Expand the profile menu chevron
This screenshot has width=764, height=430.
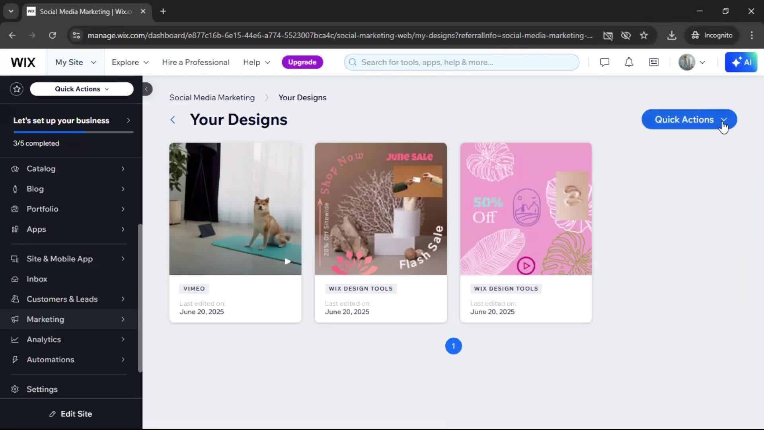702,63
